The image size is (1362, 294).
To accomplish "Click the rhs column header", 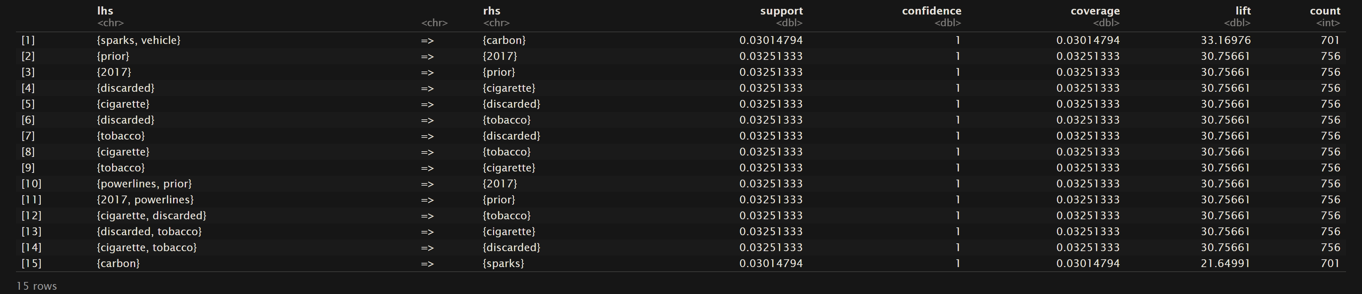I will click(492, 11).
